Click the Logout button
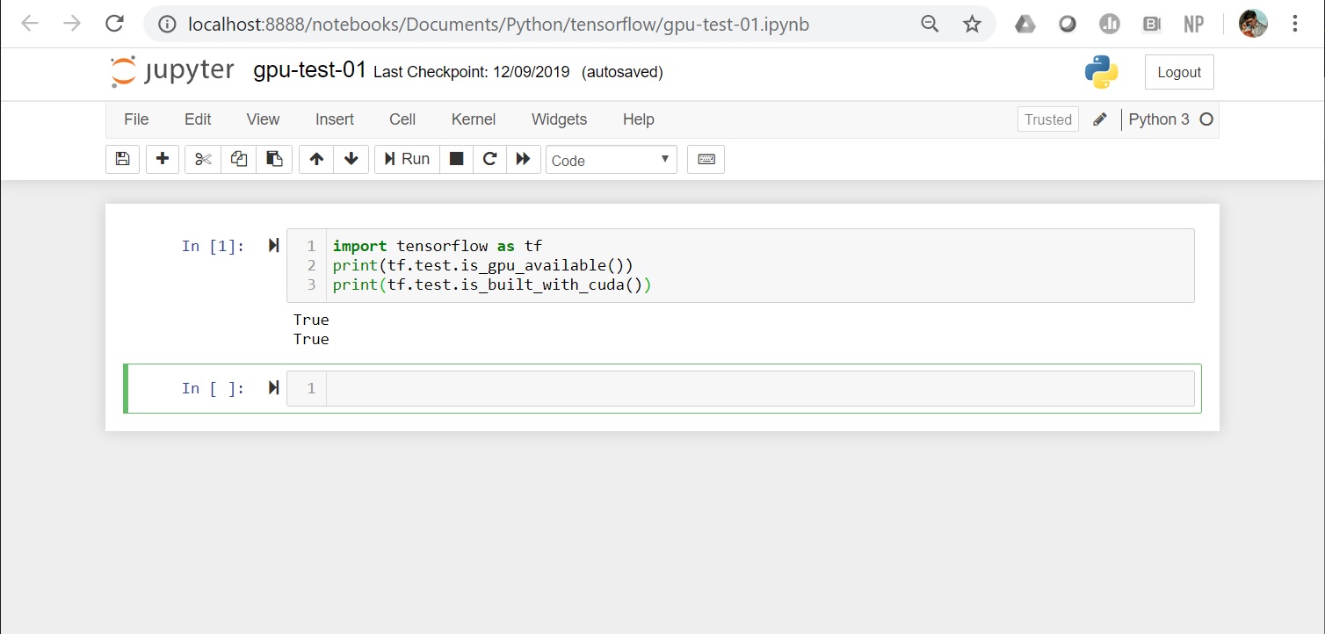The image size is (1325, 634). (x=1178, y=71)
